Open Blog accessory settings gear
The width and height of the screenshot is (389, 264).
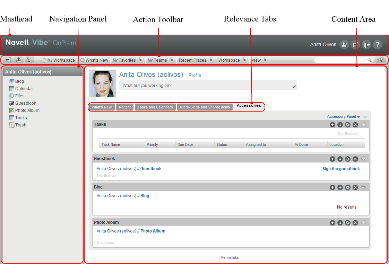tap(348, 187)
